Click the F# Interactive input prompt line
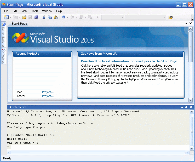This screenshot has width=195, height=162. tap(98, 147)
